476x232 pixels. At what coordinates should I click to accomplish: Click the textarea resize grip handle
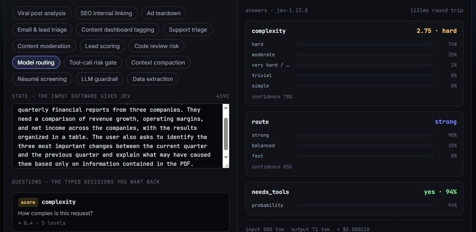coord(226,165)
